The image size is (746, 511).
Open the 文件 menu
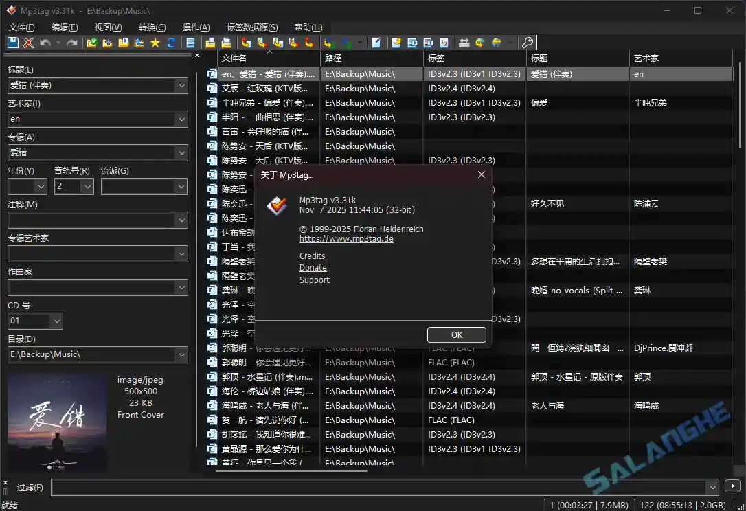(x=21, y=27)
